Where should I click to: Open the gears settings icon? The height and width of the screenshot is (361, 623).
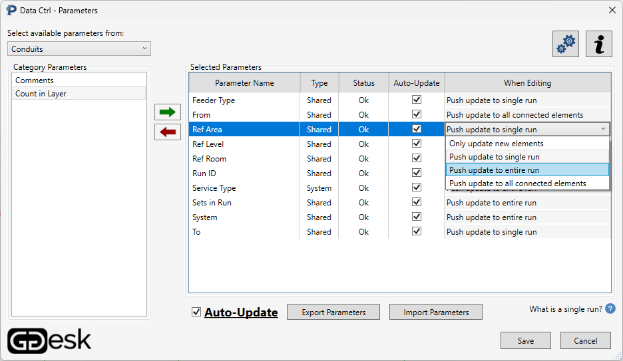tap(565, 44)
